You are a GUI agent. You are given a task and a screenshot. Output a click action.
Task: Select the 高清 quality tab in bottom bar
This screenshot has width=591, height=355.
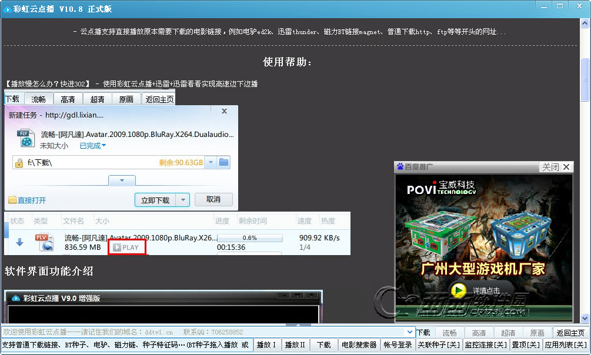pos(479,333)
